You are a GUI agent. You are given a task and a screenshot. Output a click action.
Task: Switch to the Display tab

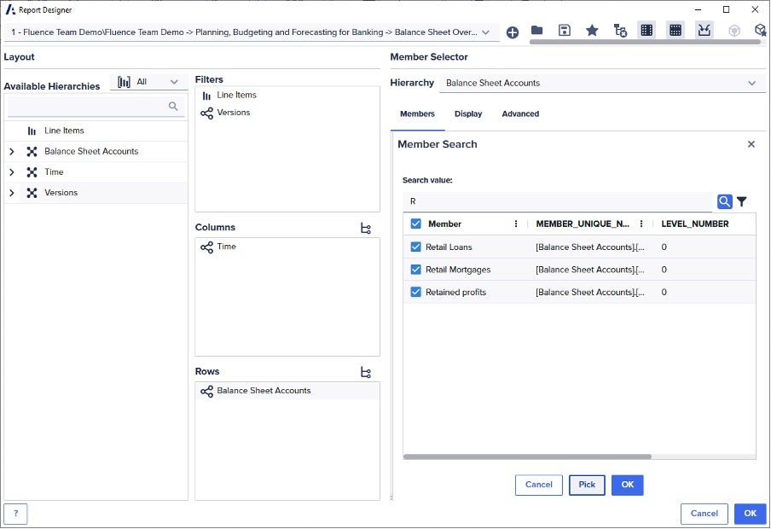coord(468,113)
